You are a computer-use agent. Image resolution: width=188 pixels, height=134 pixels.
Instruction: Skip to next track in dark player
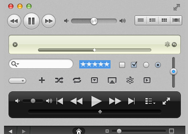131,101
